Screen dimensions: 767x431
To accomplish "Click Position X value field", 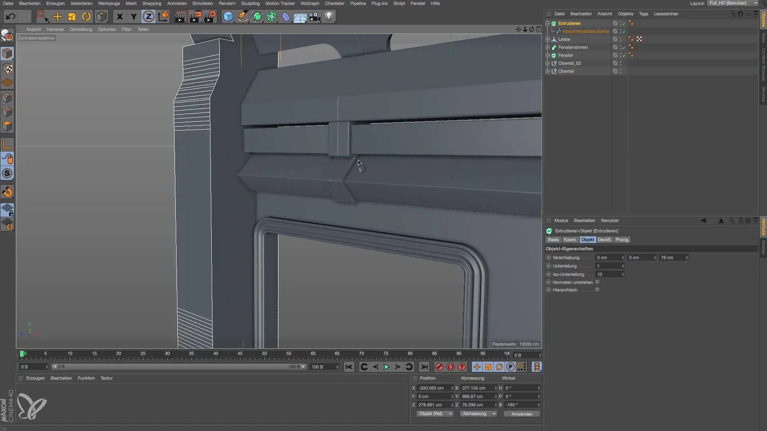I will 435,388.
